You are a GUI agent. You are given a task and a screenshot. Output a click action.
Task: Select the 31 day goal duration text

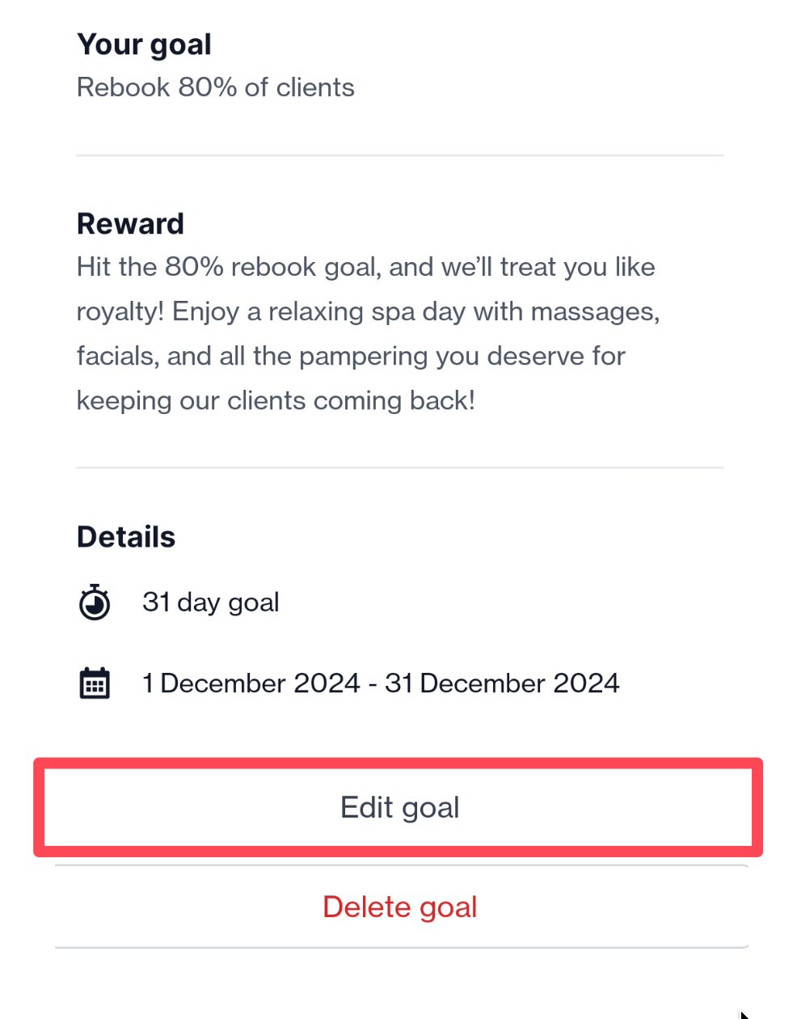coord(211,603)
